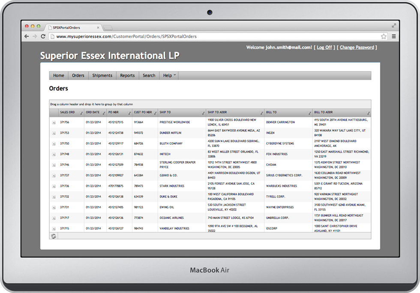Image resolution: width=420 pixels, height=293 pixels.
Task: Open the Shipments menu item
Action: tap(102, 75)
